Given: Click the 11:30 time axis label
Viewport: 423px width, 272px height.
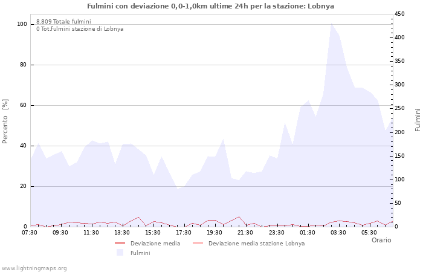Looking at the screenshot, I should click(91, 233).
